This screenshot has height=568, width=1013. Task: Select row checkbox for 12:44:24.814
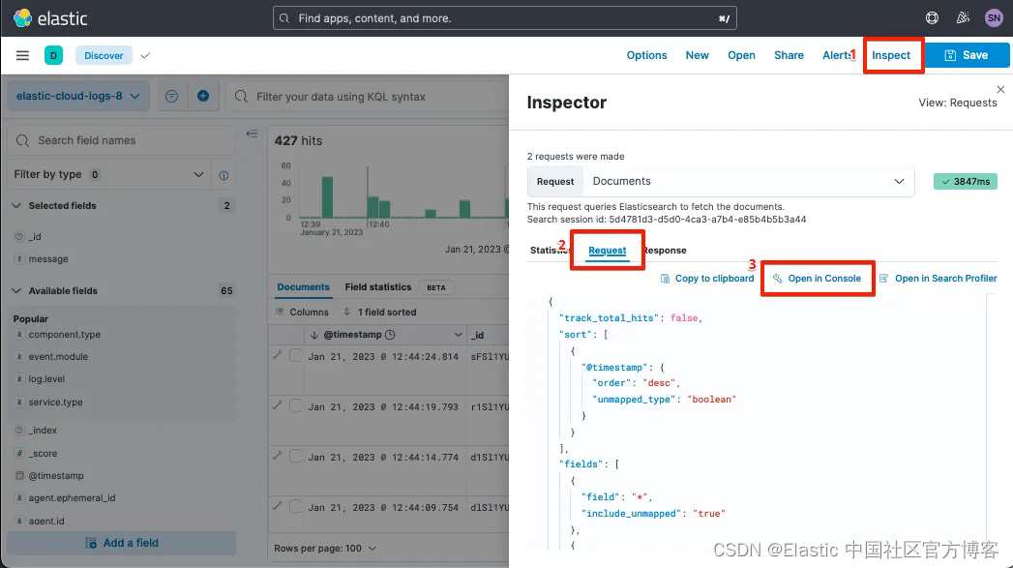click(295, 355)
